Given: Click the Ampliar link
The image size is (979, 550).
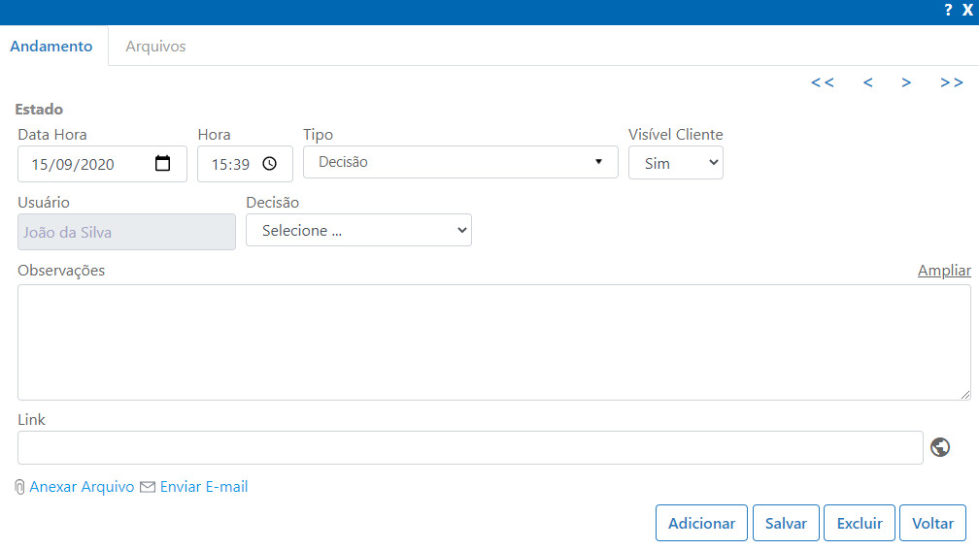Looking at the screenshot, I should (944, 270).
